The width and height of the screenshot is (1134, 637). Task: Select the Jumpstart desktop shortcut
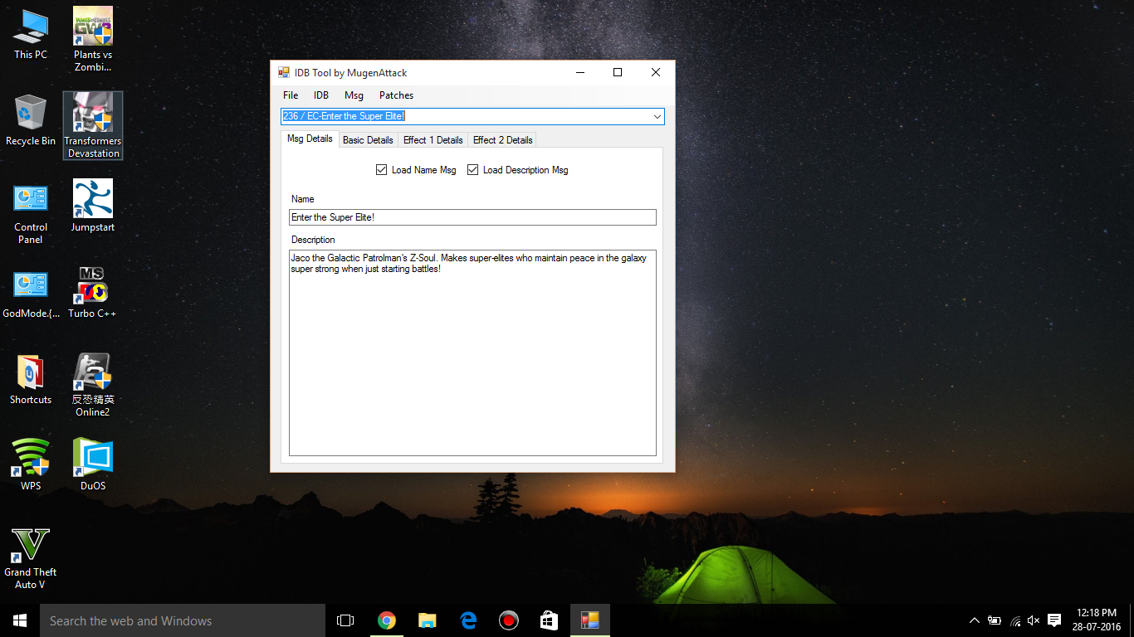tap(93, 207)
